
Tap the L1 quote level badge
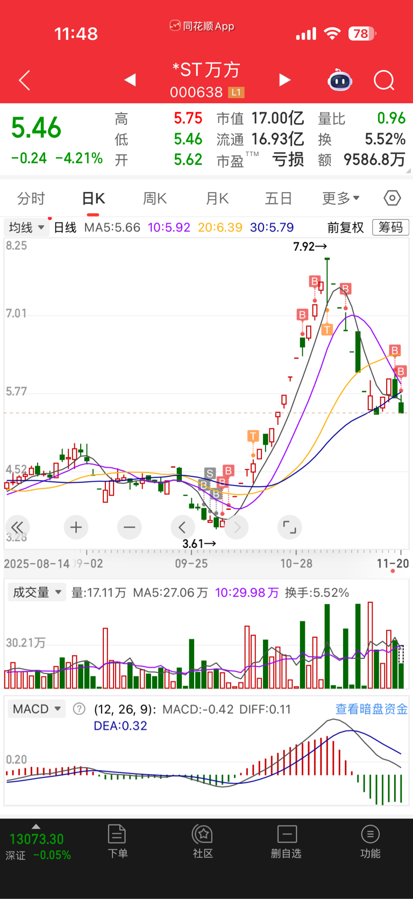[x=236, y=93]
